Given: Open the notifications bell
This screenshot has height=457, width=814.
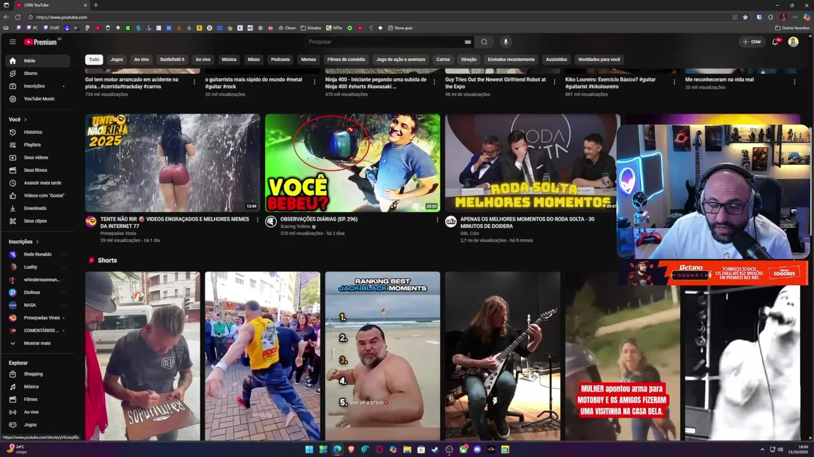Looking at the screenshot, I should pyautogui.click(x=775, y=42).
